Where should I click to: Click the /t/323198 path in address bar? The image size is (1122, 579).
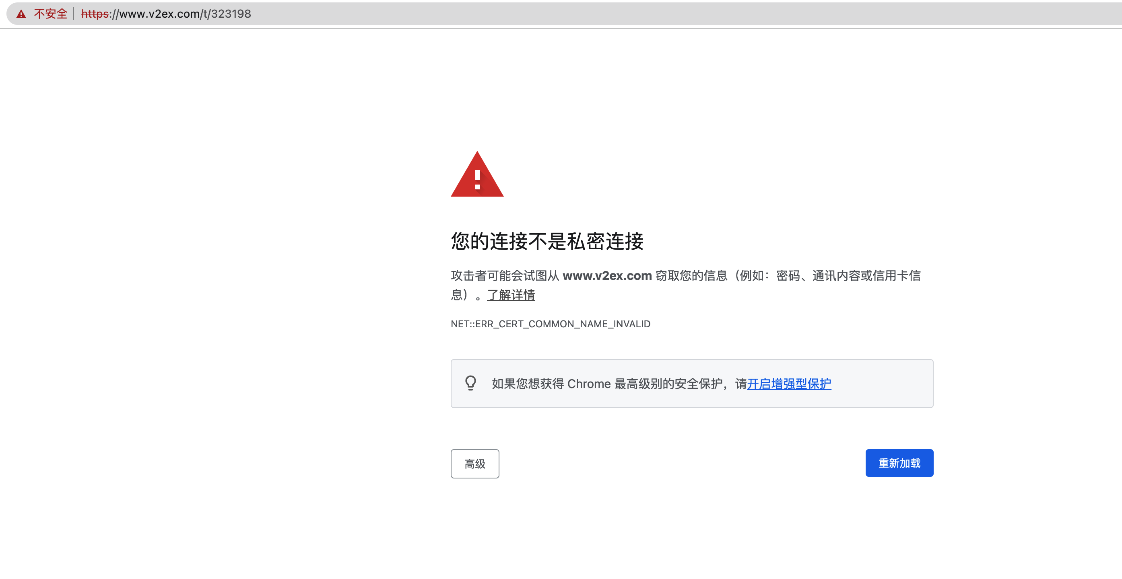(226, 14)
